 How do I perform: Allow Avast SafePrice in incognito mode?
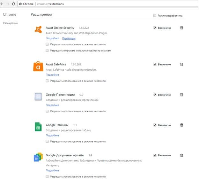click(47, 81)
